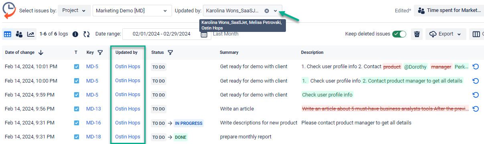This screenshot has width=484, height=144.
Task: Switch to table view icon
Action: click(8, 34)
